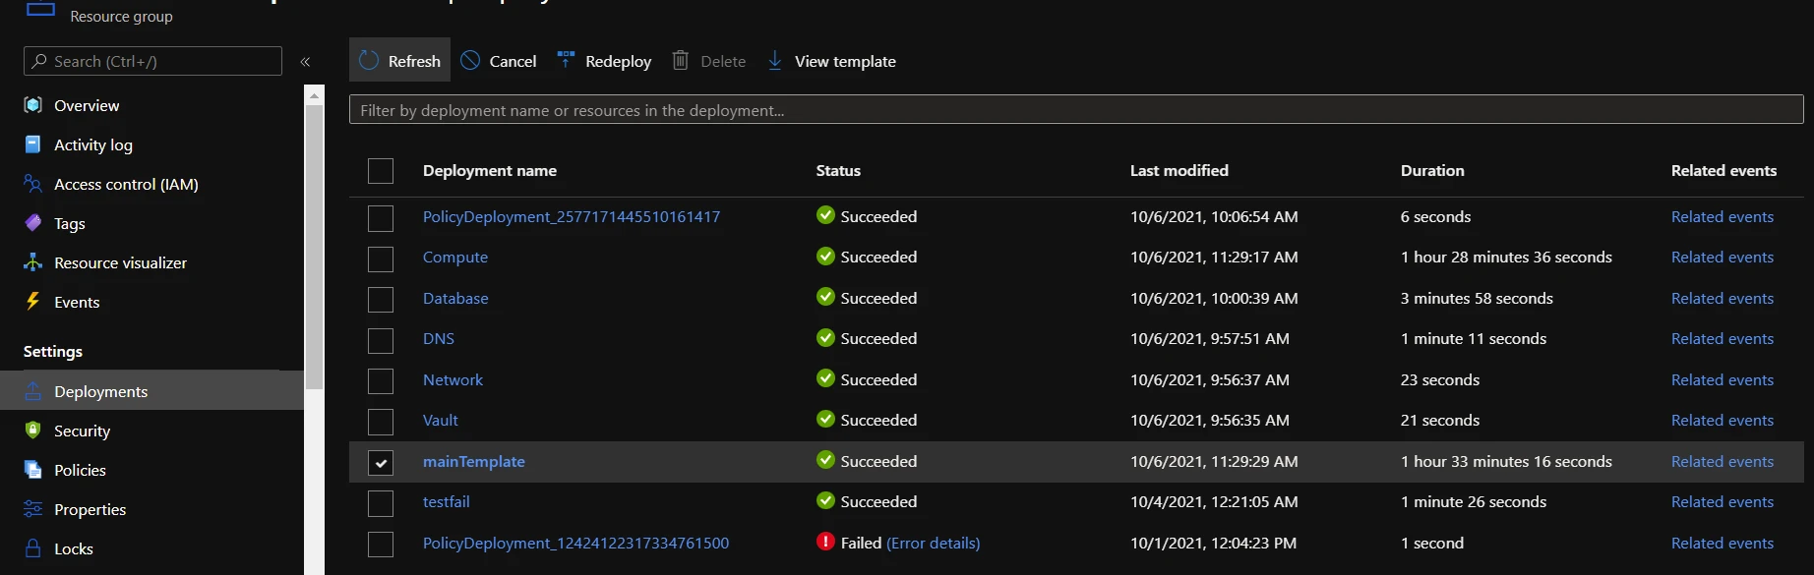Check the Compute deployment checkbox
1814x575 pixels.
381,259
